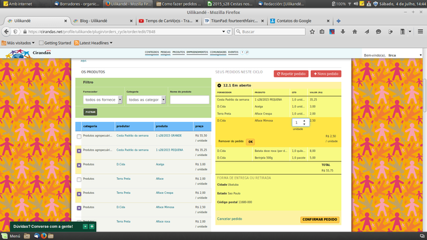Open the downloads arrow icon
The height and width of the screenshot is (240, 427).
[x=343, y=31]
